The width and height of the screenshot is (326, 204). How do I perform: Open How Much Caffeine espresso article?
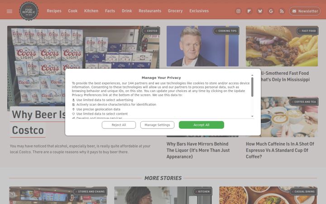click(x=280, y=150)
